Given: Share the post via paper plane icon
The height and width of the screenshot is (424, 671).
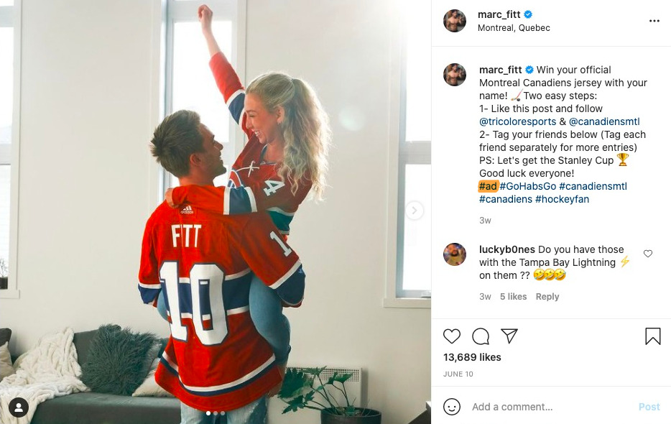Looking at the screenshot, I should 509,336.
